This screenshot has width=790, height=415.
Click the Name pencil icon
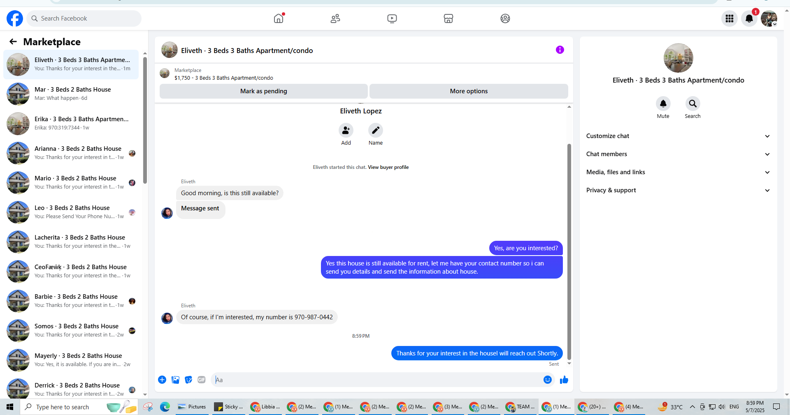coord(376,130)
